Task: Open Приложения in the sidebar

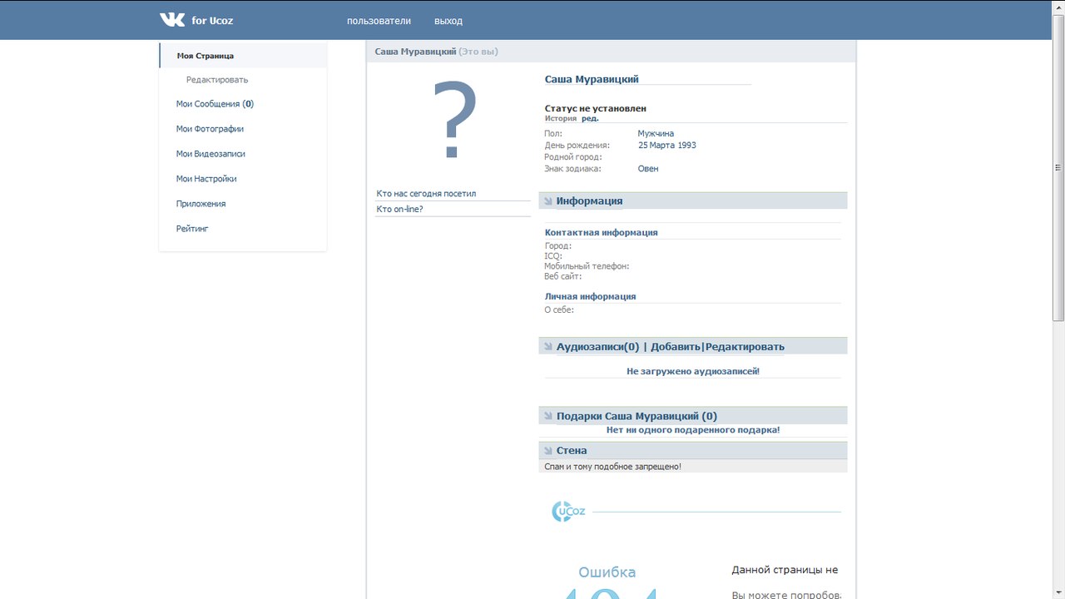Action: point(201,204)
